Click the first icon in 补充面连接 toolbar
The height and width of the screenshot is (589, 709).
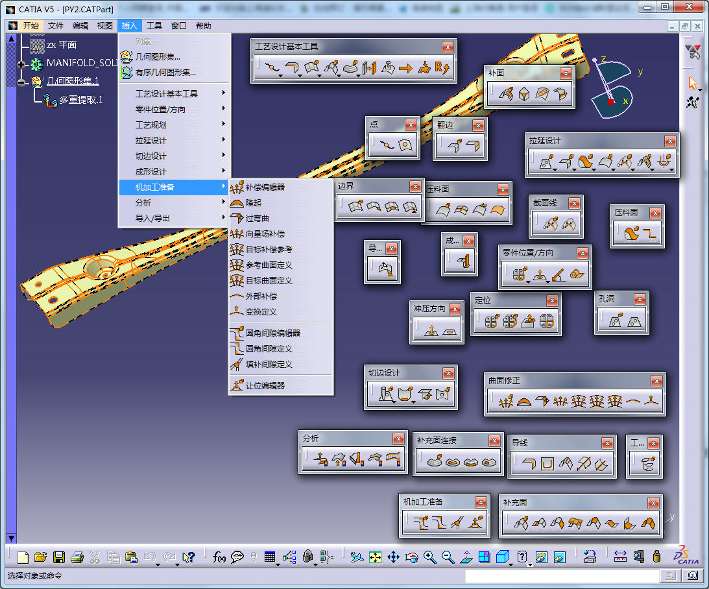pyautogui.click(x=435, y=461)
